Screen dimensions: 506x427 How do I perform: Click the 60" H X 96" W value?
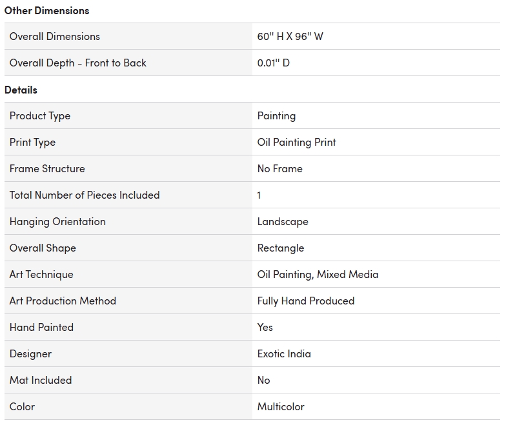pos(290,37)
